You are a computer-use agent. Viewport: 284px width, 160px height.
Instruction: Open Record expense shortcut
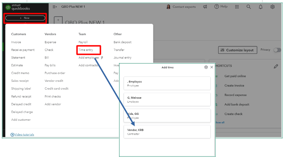tap(235, 95)
